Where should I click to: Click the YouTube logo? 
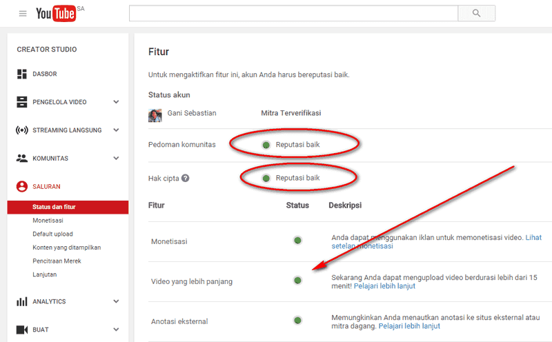tap(56, 13)
